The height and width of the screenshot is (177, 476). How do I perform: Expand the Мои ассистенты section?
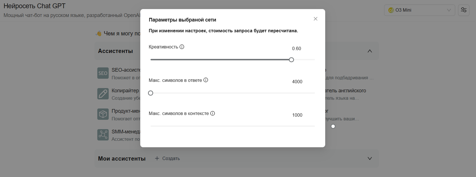point(370,159)
